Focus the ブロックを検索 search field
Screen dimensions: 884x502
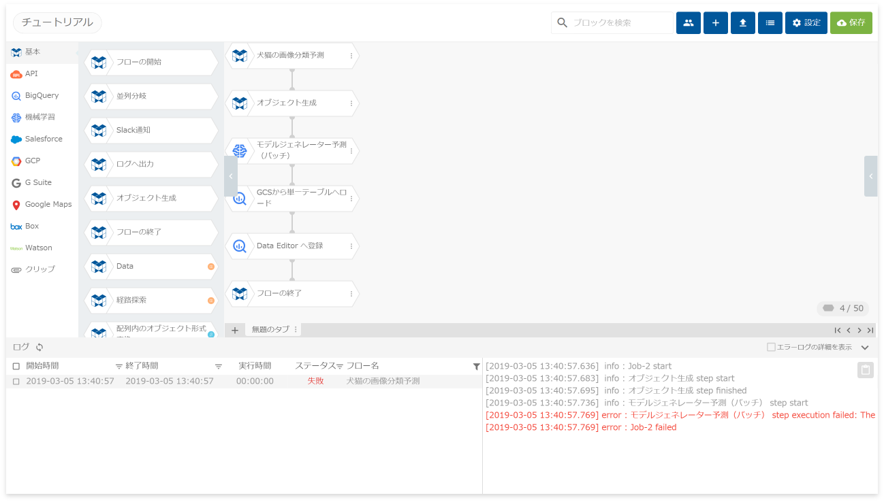click(x=612, y=22)
